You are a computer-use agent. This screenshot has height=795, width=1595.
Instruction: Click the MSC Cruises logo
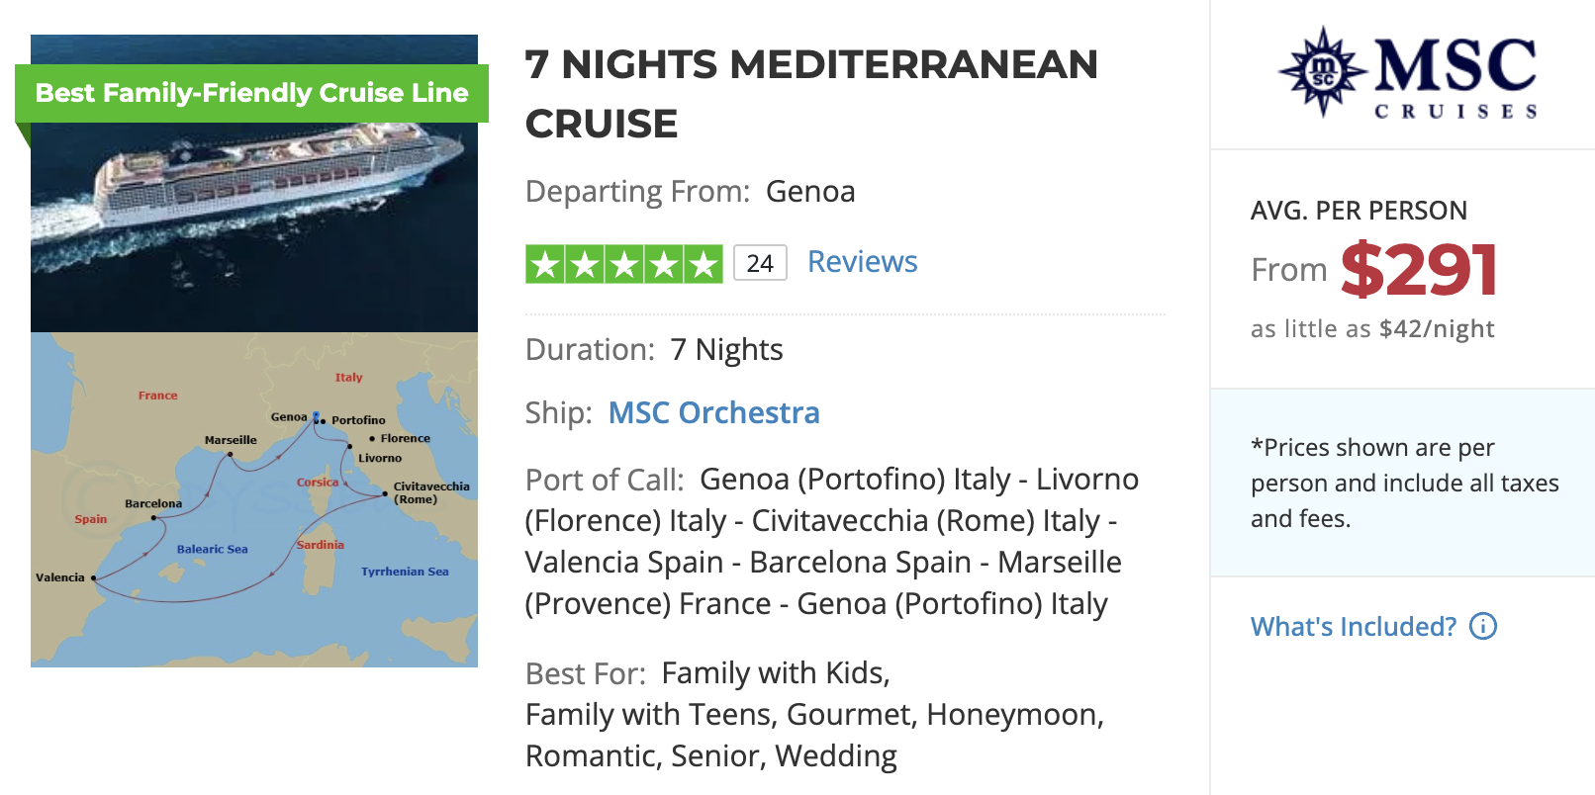1405,73
